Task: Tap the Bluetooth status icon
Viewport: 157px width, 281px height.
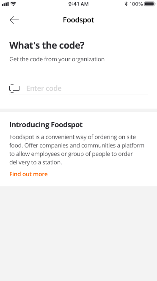Action: pyautogui.click(x=126, y=4)
